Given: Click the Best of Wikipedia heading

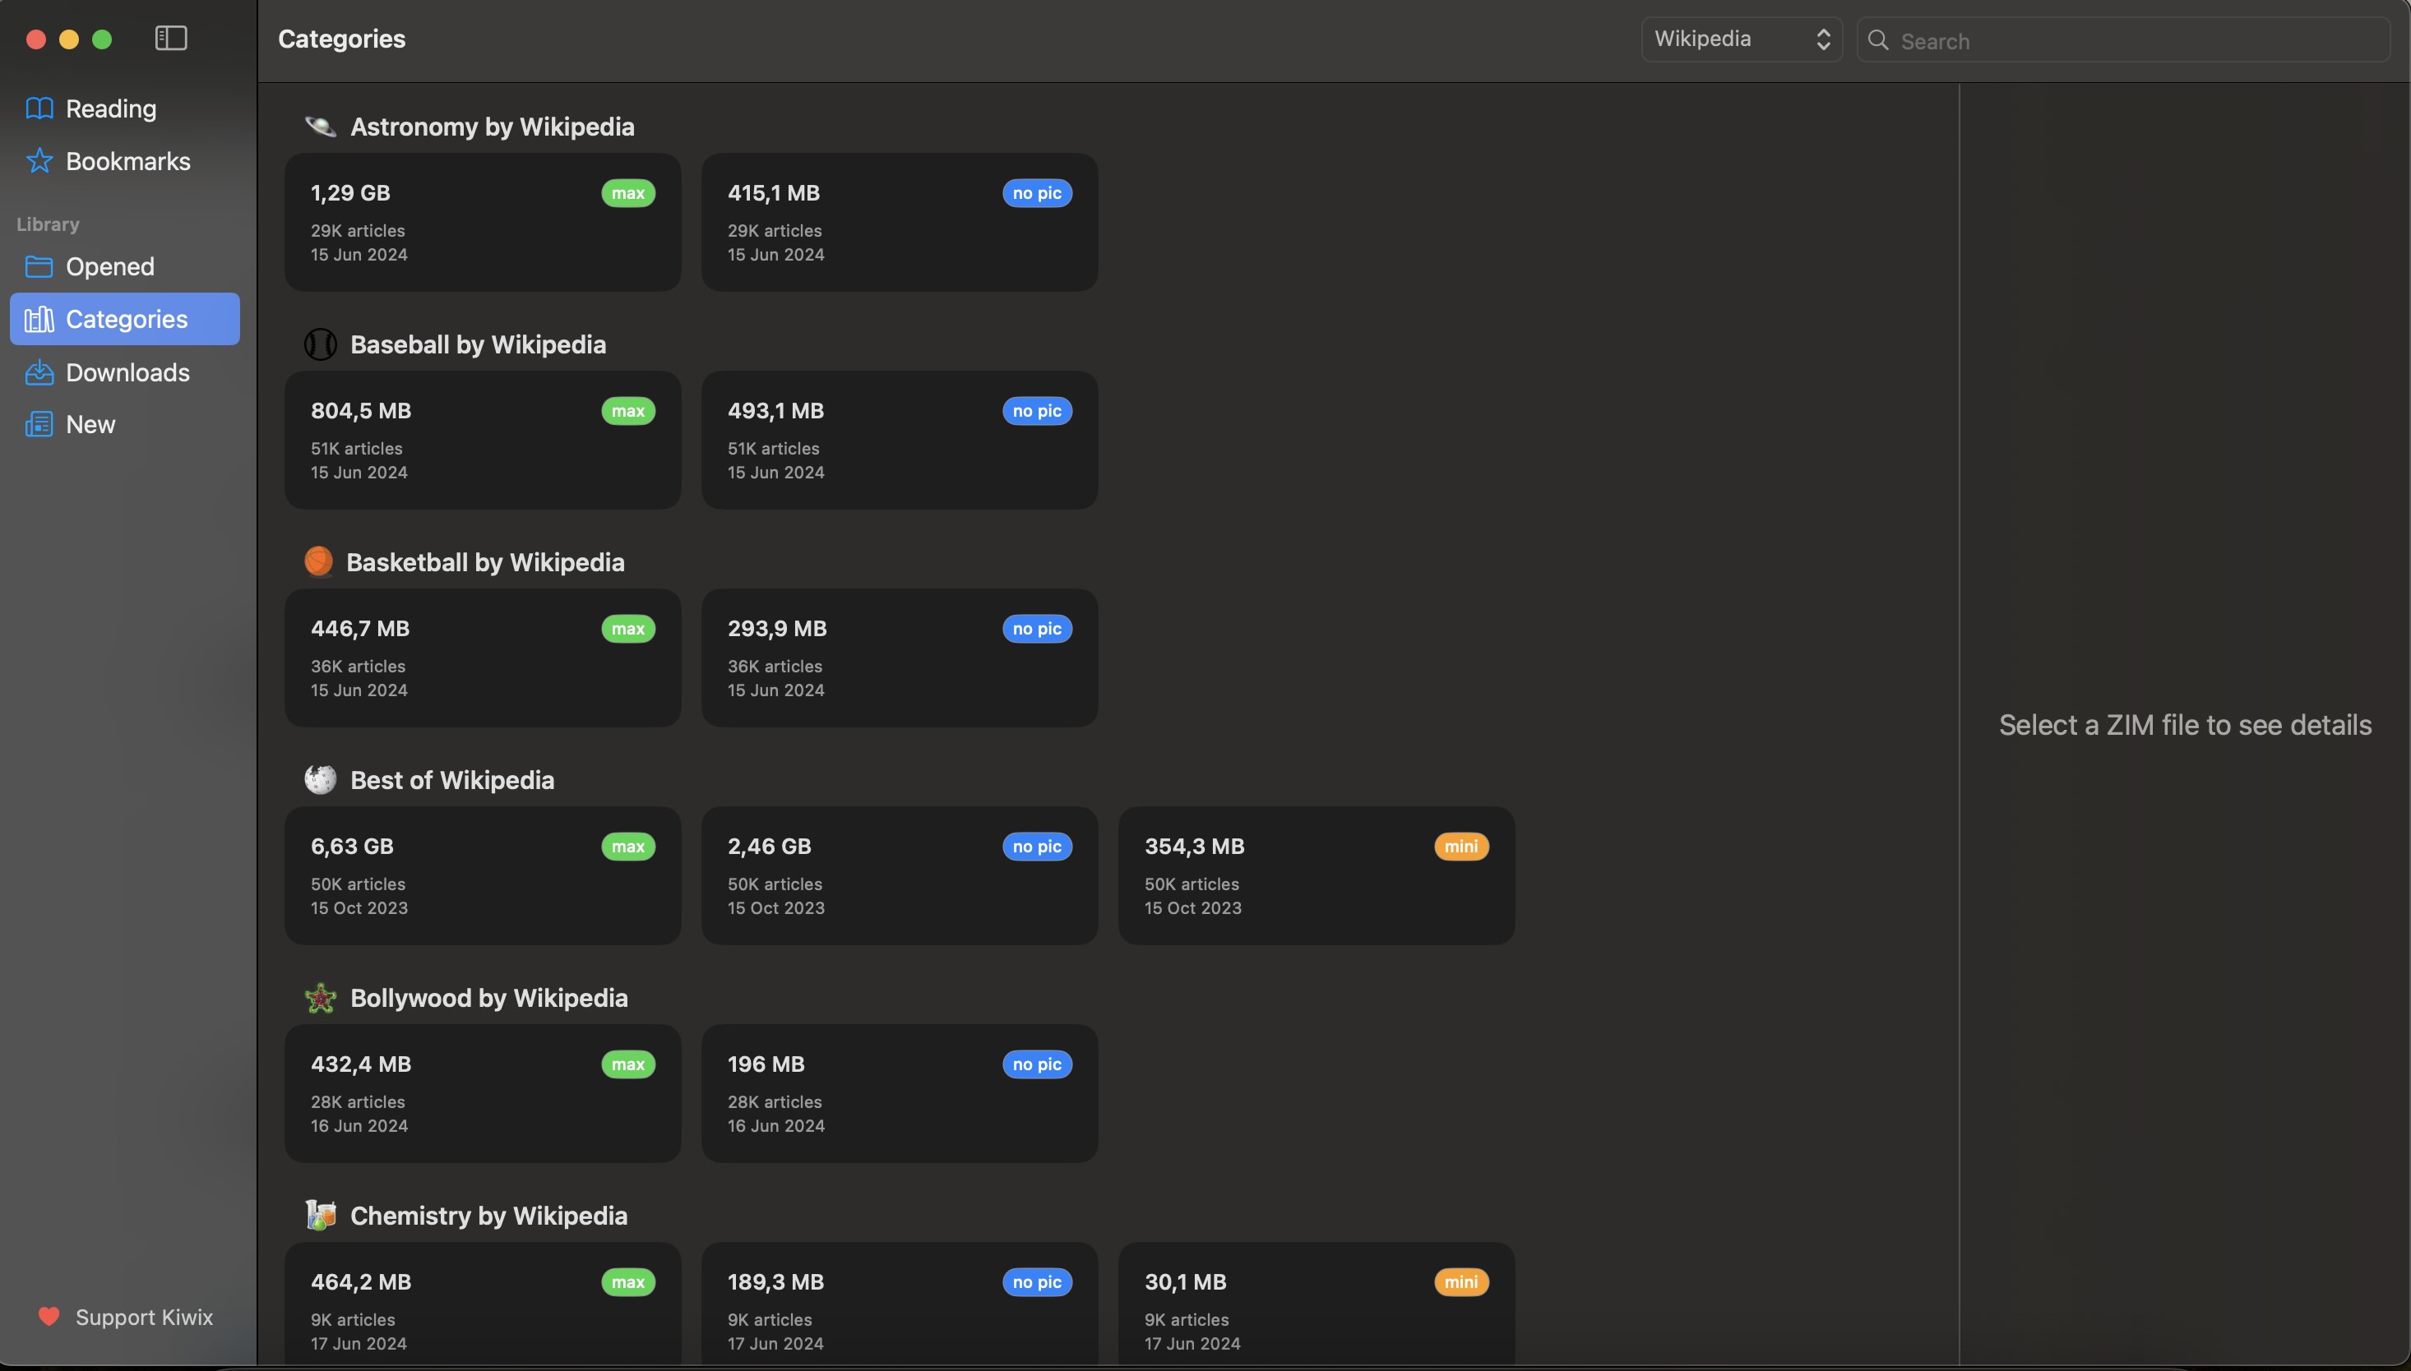Looking at the screenshot, I should (x=452, y=780).
